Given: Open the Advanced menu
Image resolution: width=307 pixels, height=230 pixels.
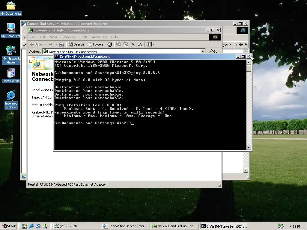Looking at the screenshot, I should pyautogui.click(x=99, y=37).
